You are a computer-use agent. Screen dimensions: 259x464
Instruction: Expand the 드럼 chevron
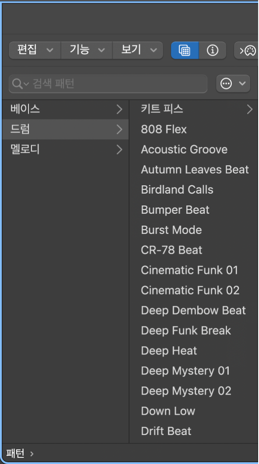(x=119, y=129)
